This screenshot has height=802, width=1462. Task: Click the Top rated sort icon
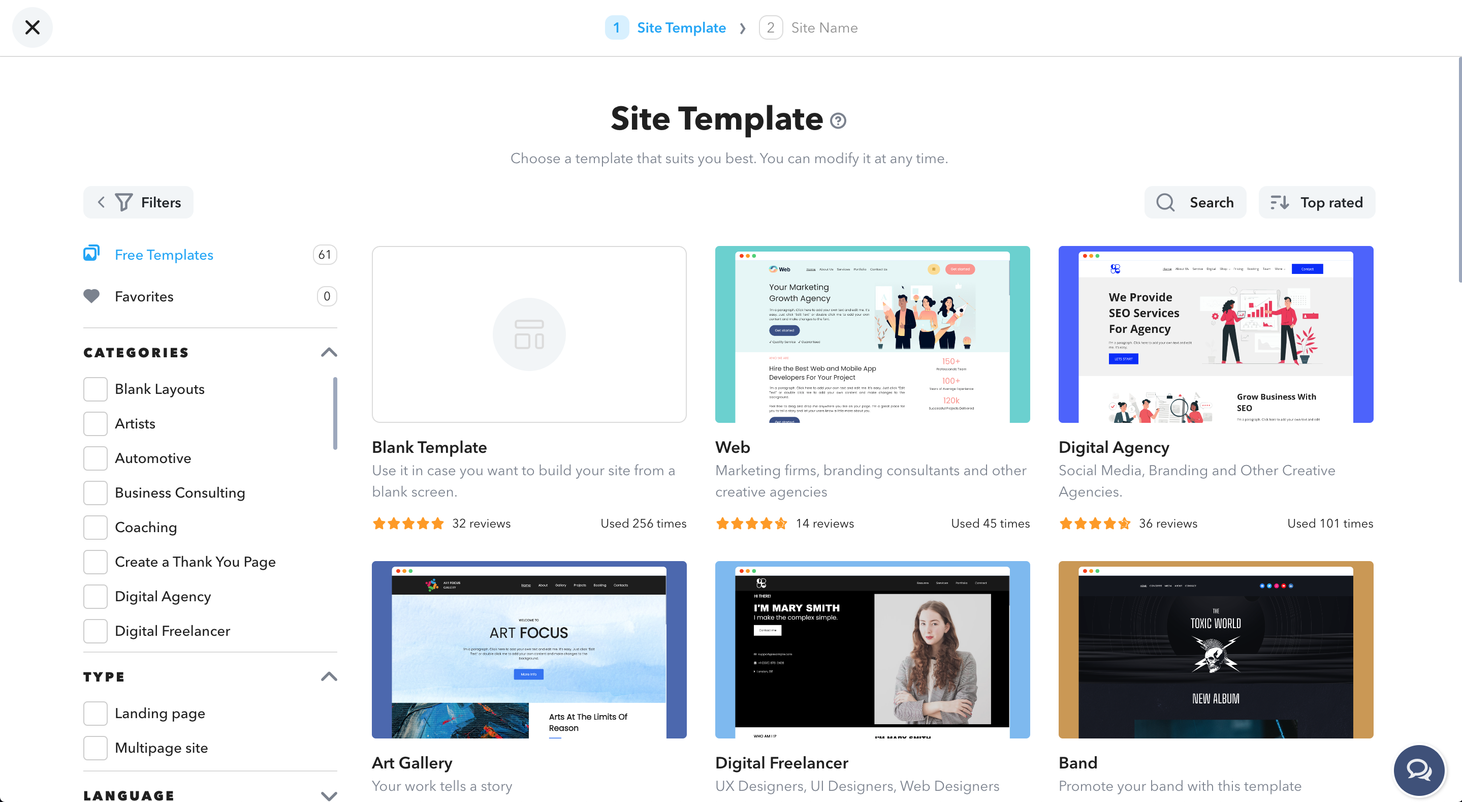pos(1279,202)
